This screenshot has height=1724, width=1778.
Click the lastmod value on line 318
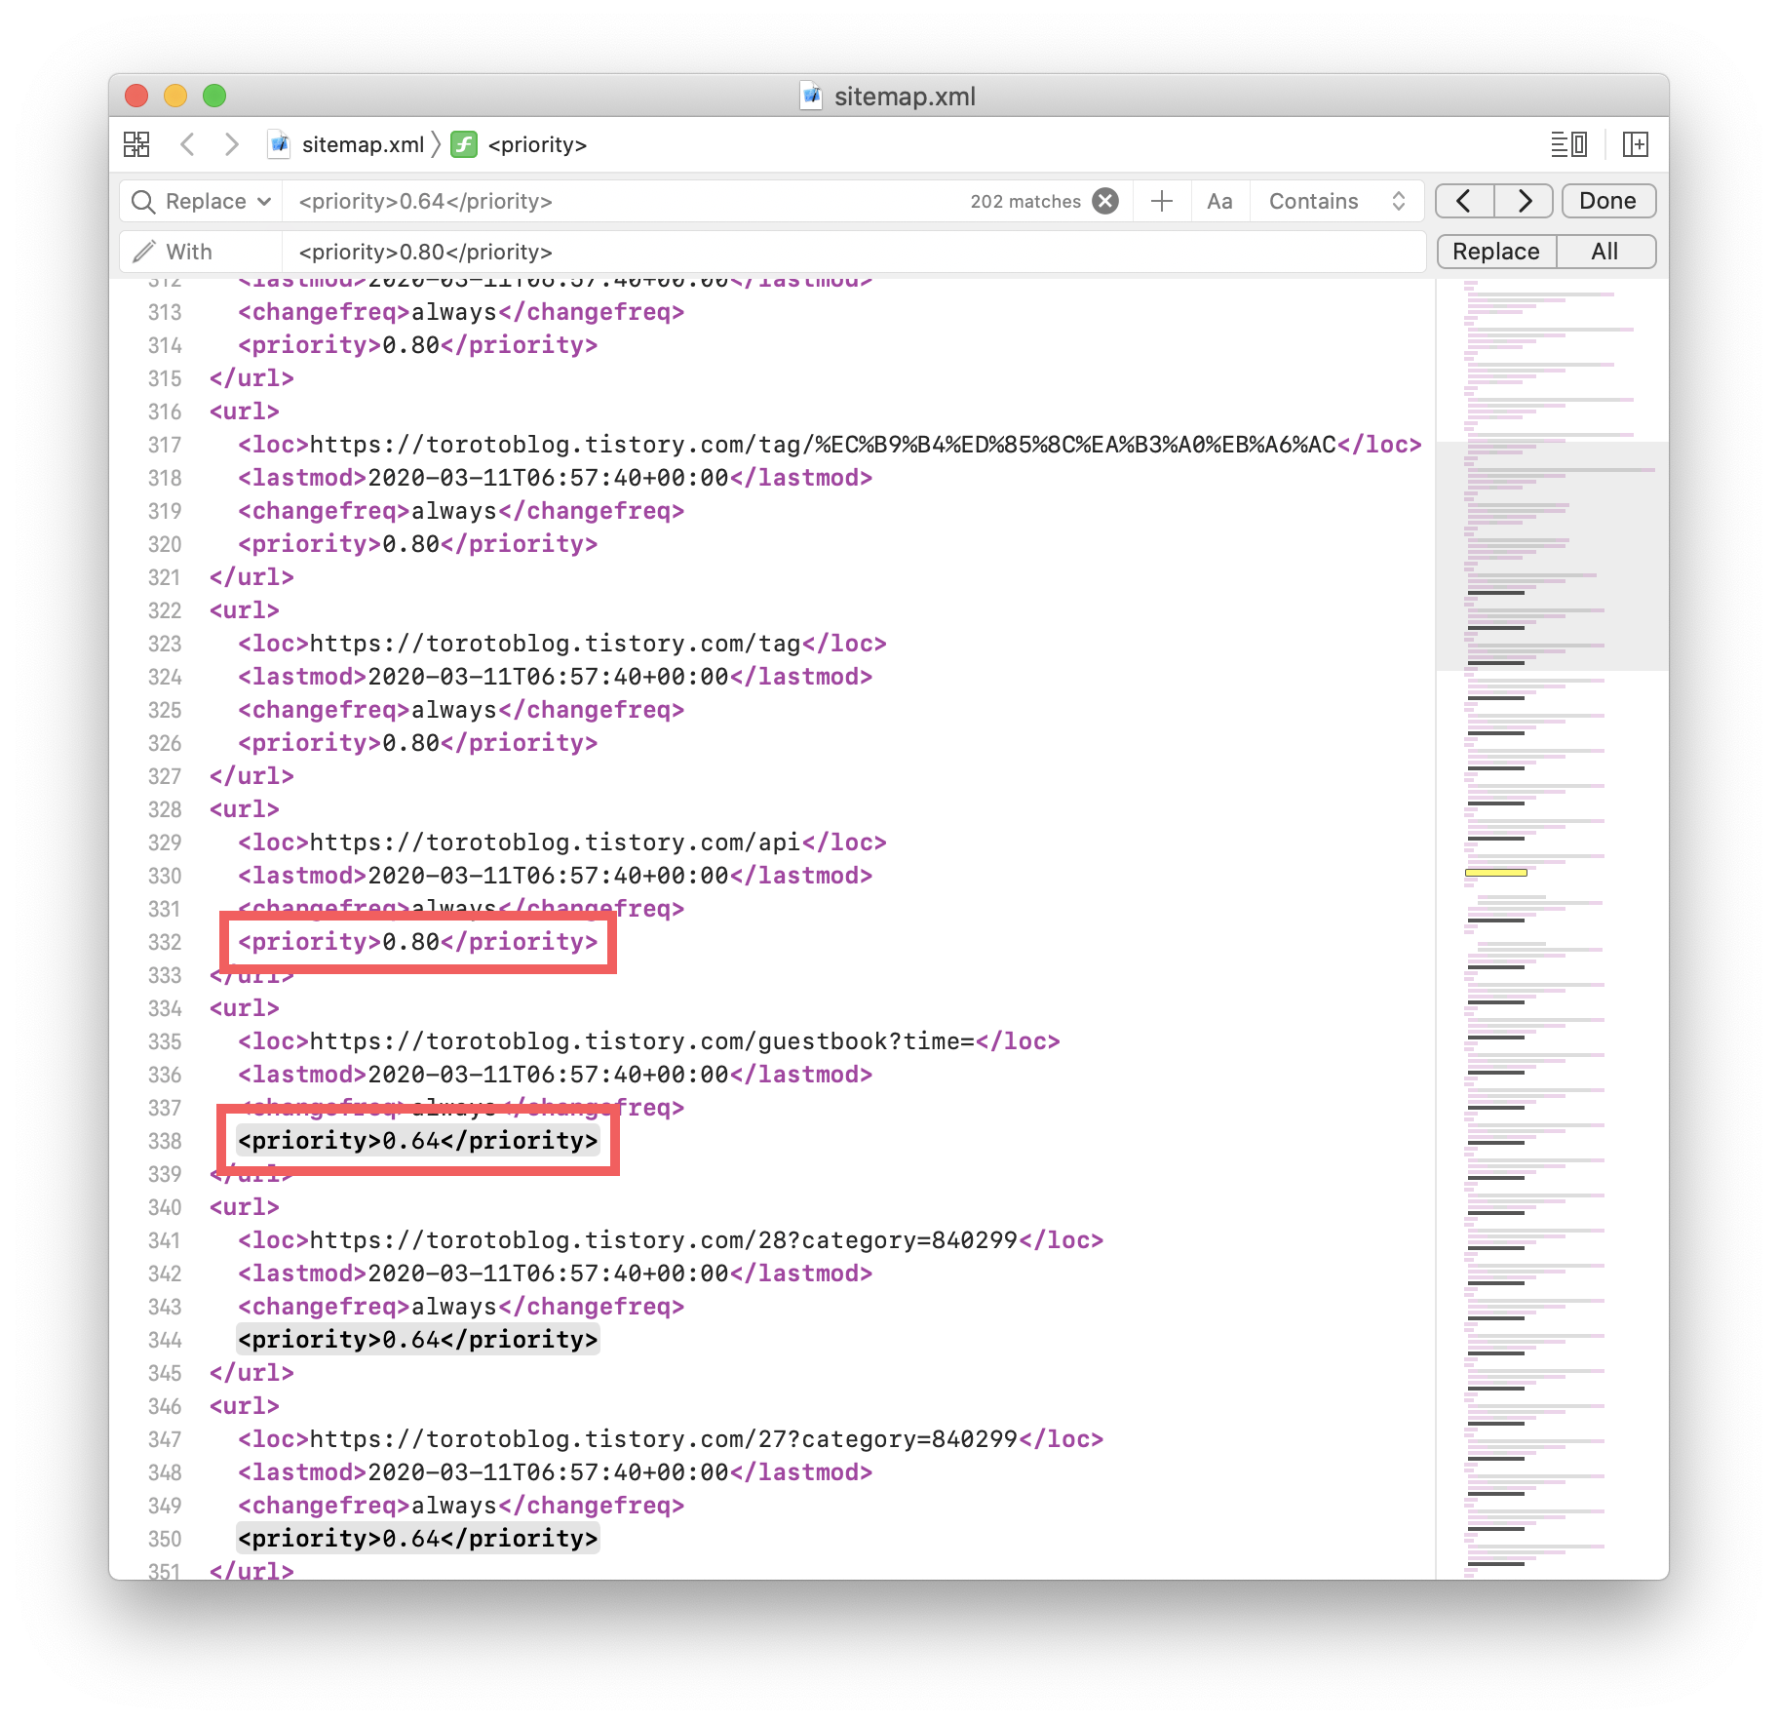(548, 478)
